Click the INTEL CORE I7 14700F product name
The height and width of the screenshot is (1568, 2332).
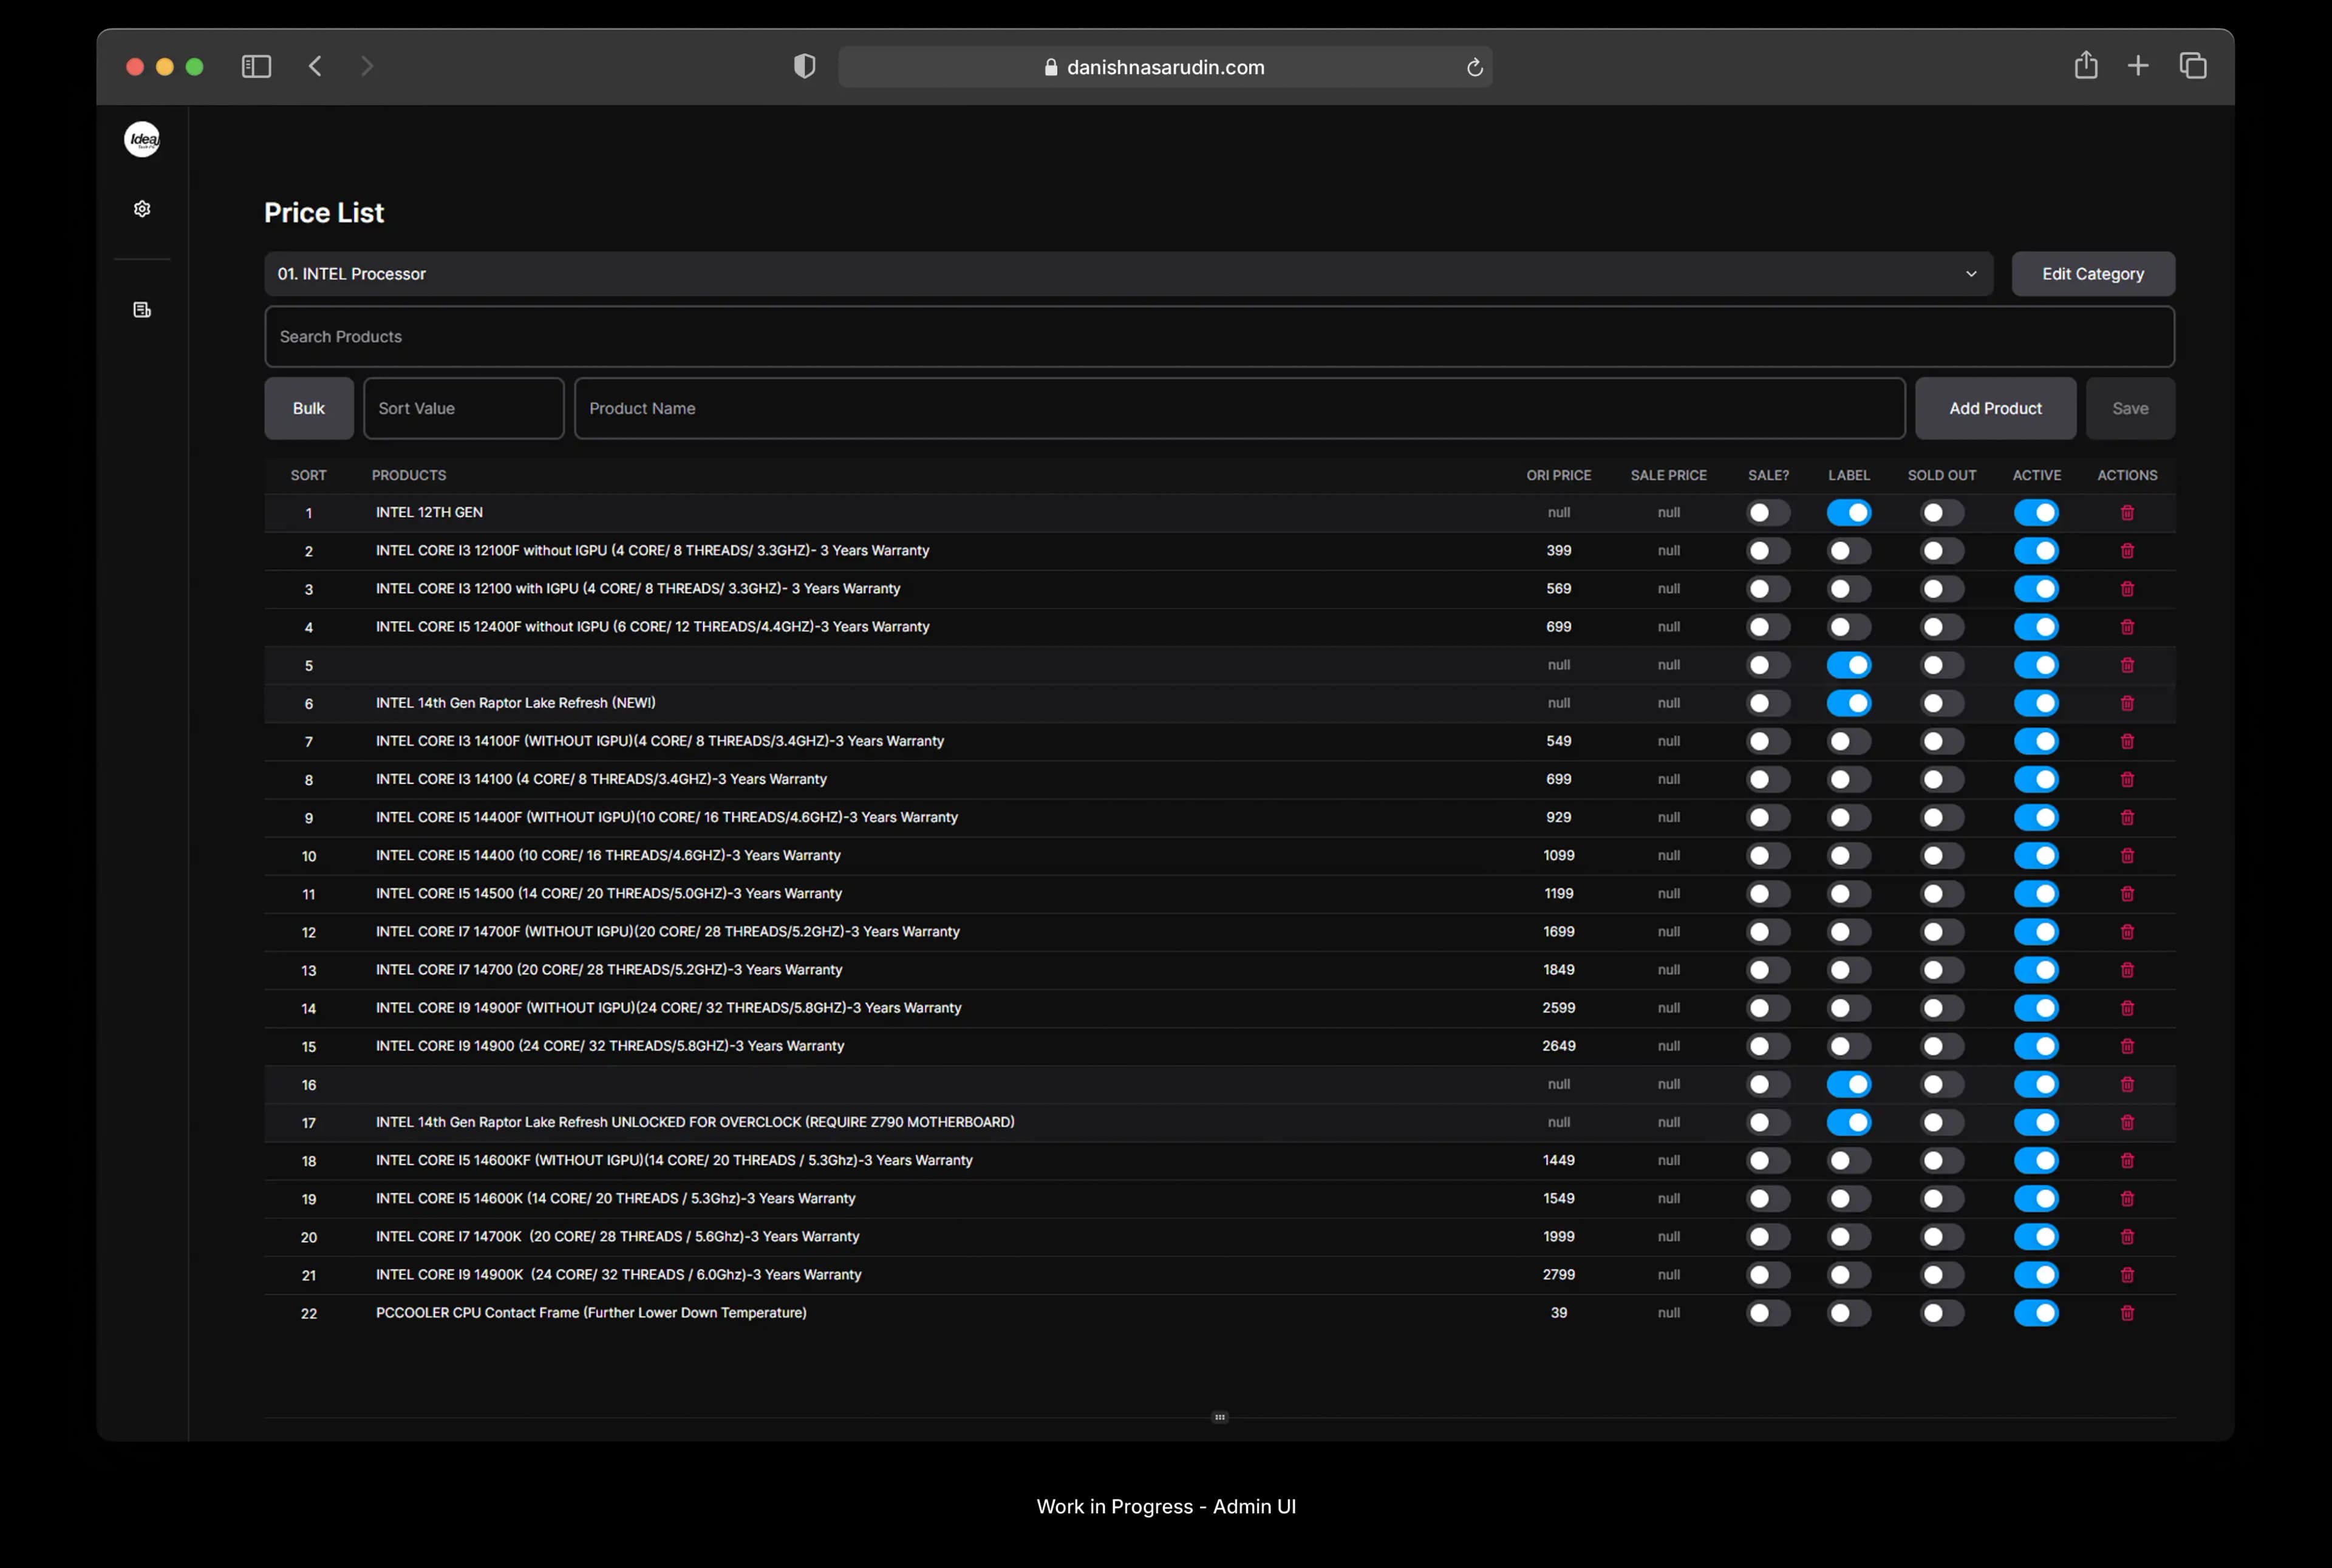coord(667,932)
